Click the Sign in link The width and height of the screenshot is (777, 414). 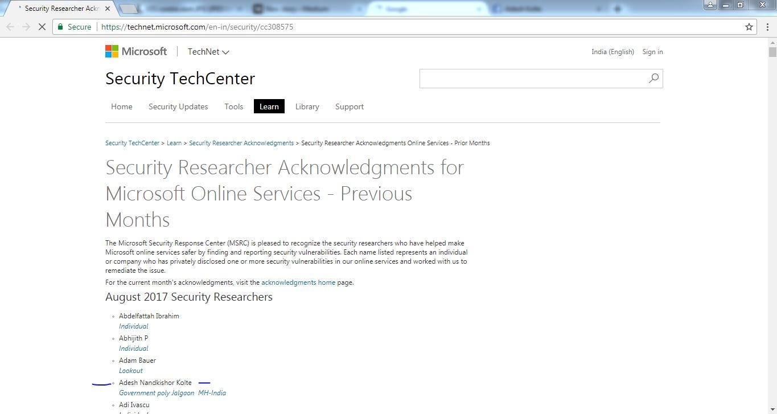pos(652,52)
